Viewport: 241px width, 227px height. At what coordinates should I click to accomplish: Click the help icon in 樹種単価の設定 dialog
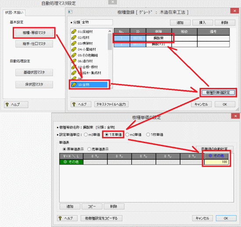tap(60, 218)
